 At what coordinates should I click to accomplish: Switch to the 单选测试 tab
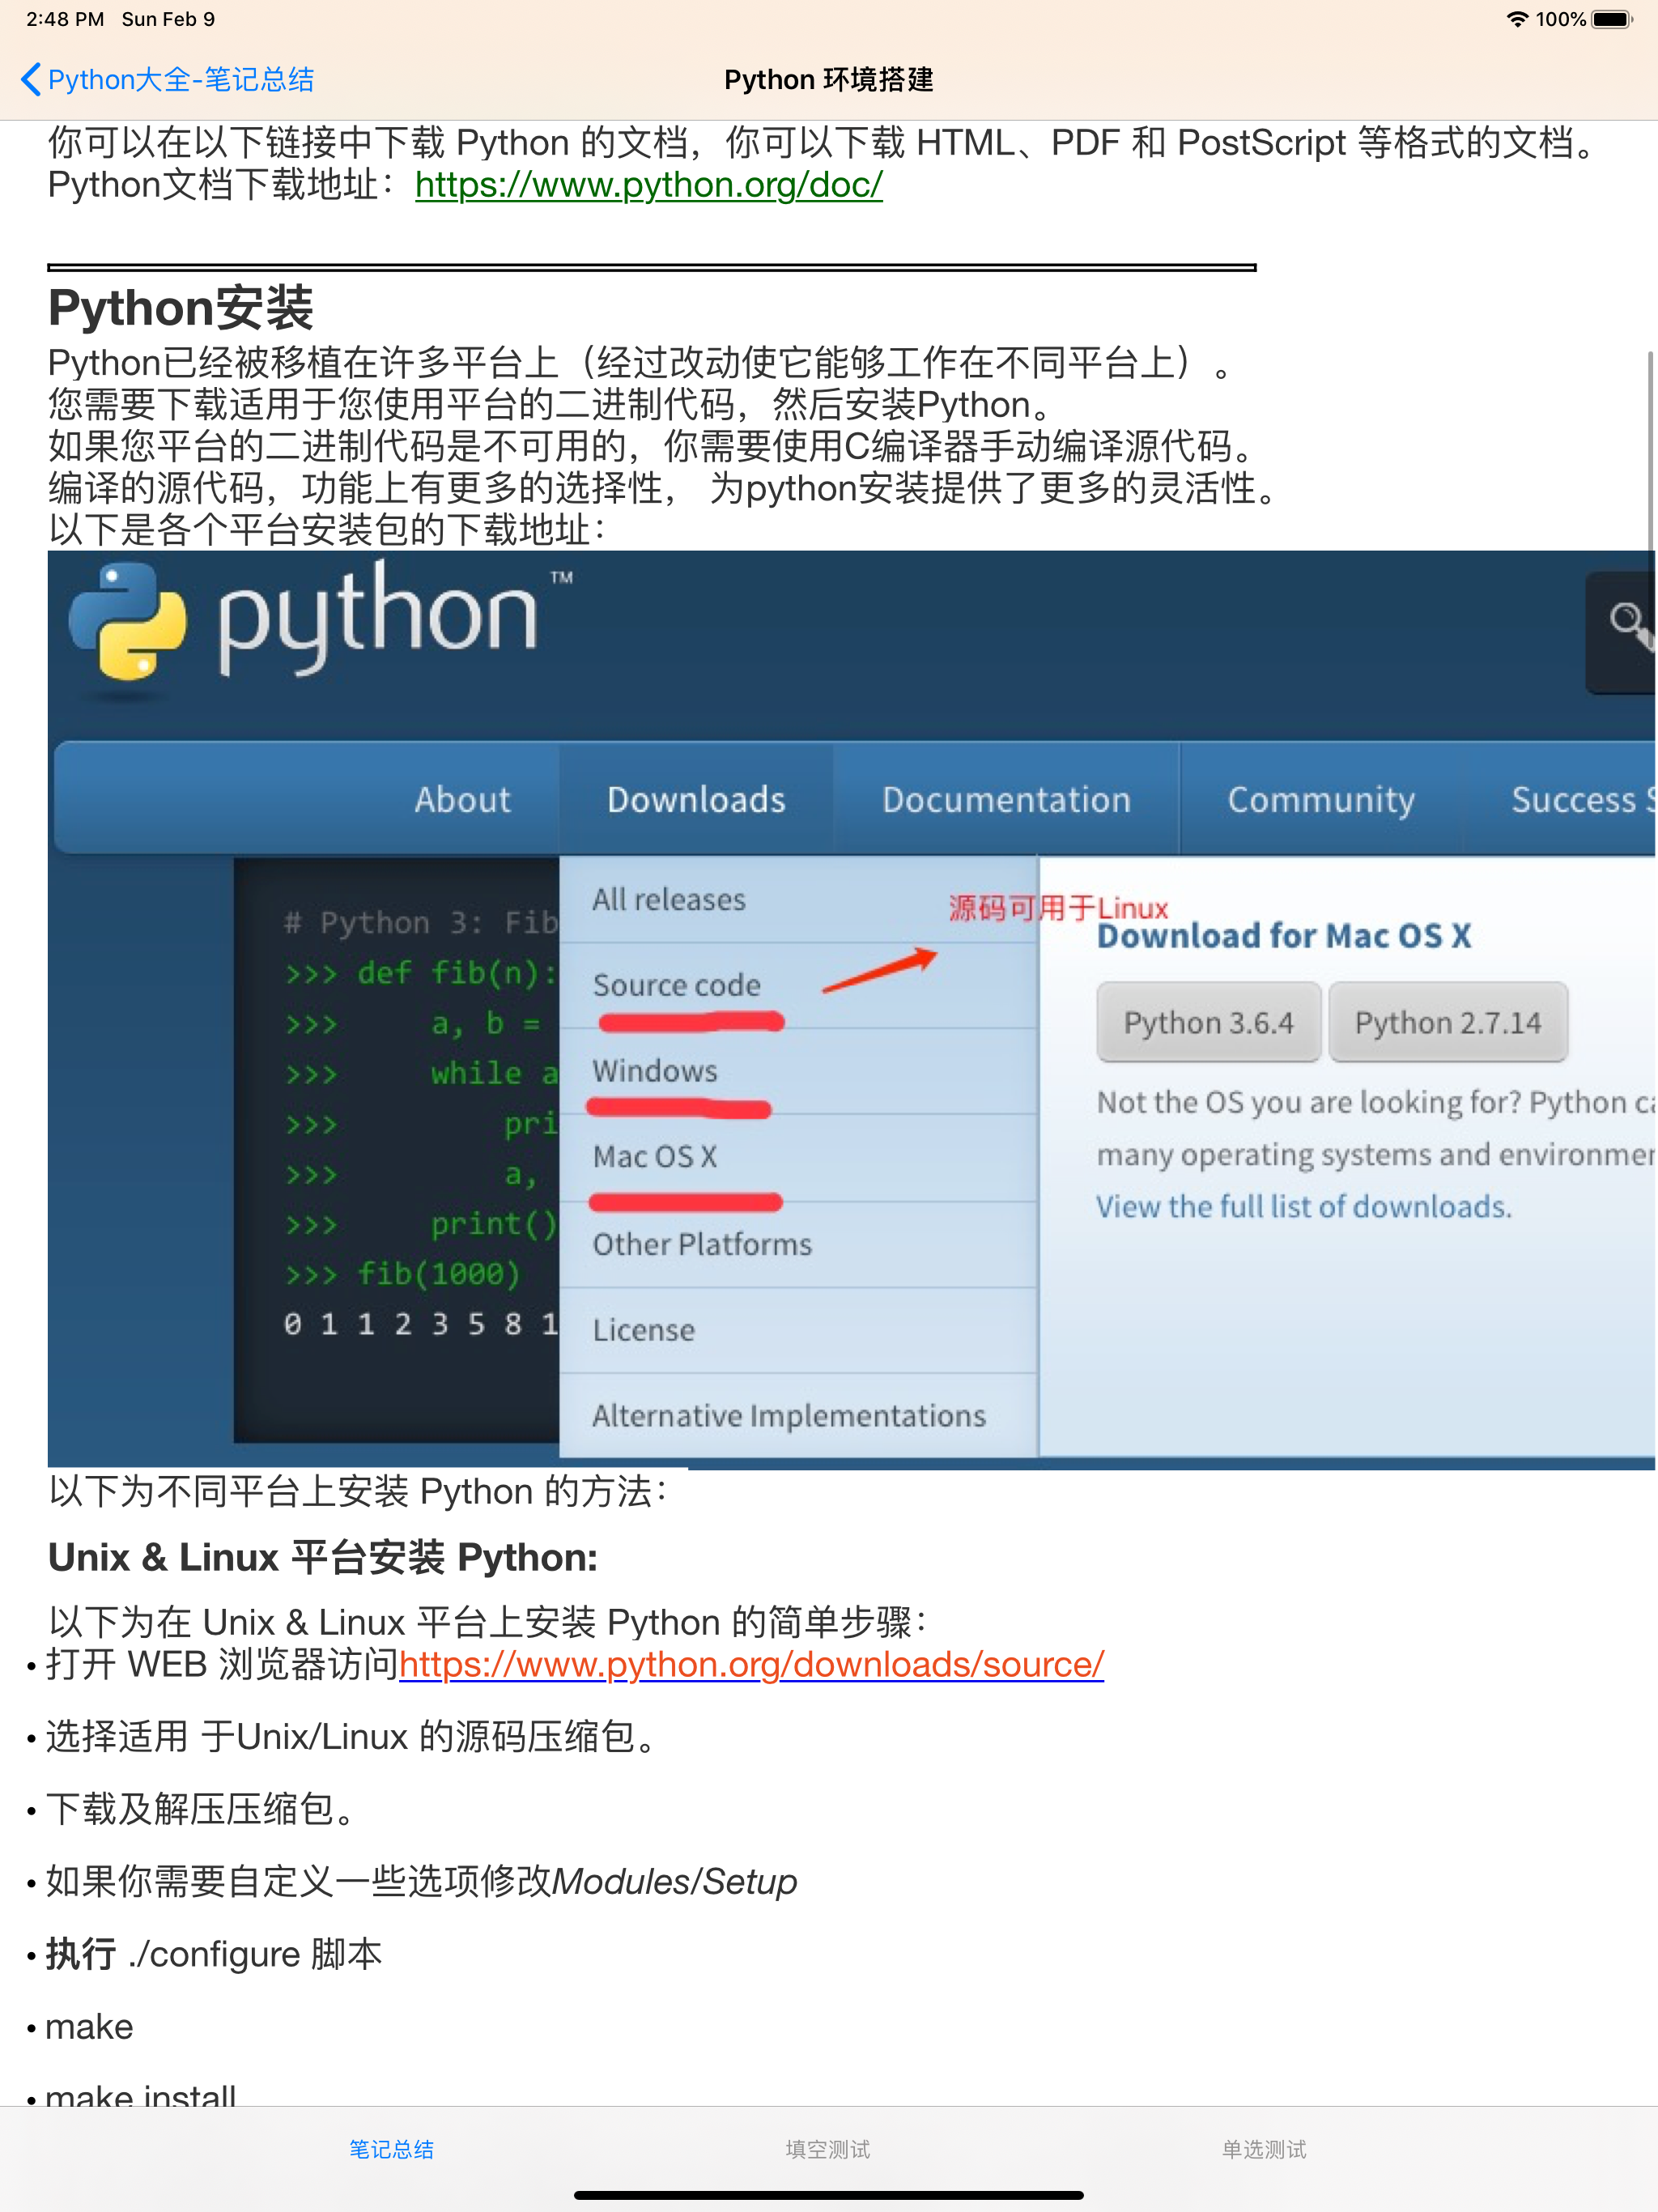pos(1264,2149)
